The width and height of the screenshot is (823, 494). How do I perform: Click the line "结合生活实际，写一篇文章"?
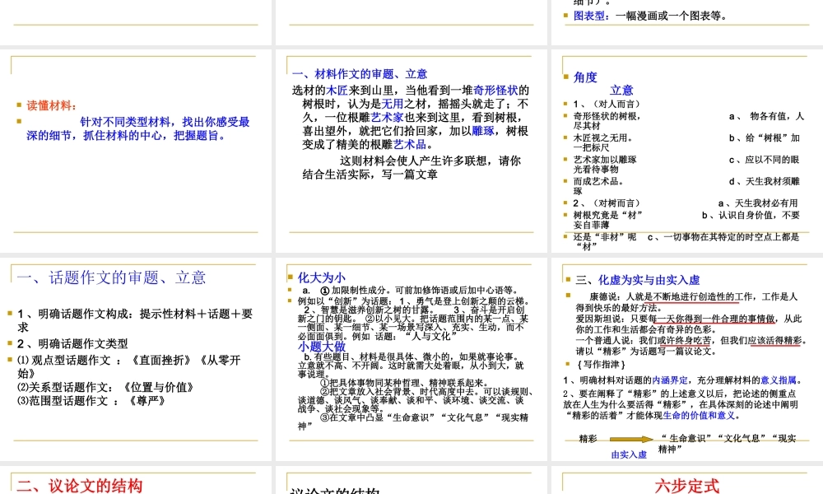(x=370, y=175)
